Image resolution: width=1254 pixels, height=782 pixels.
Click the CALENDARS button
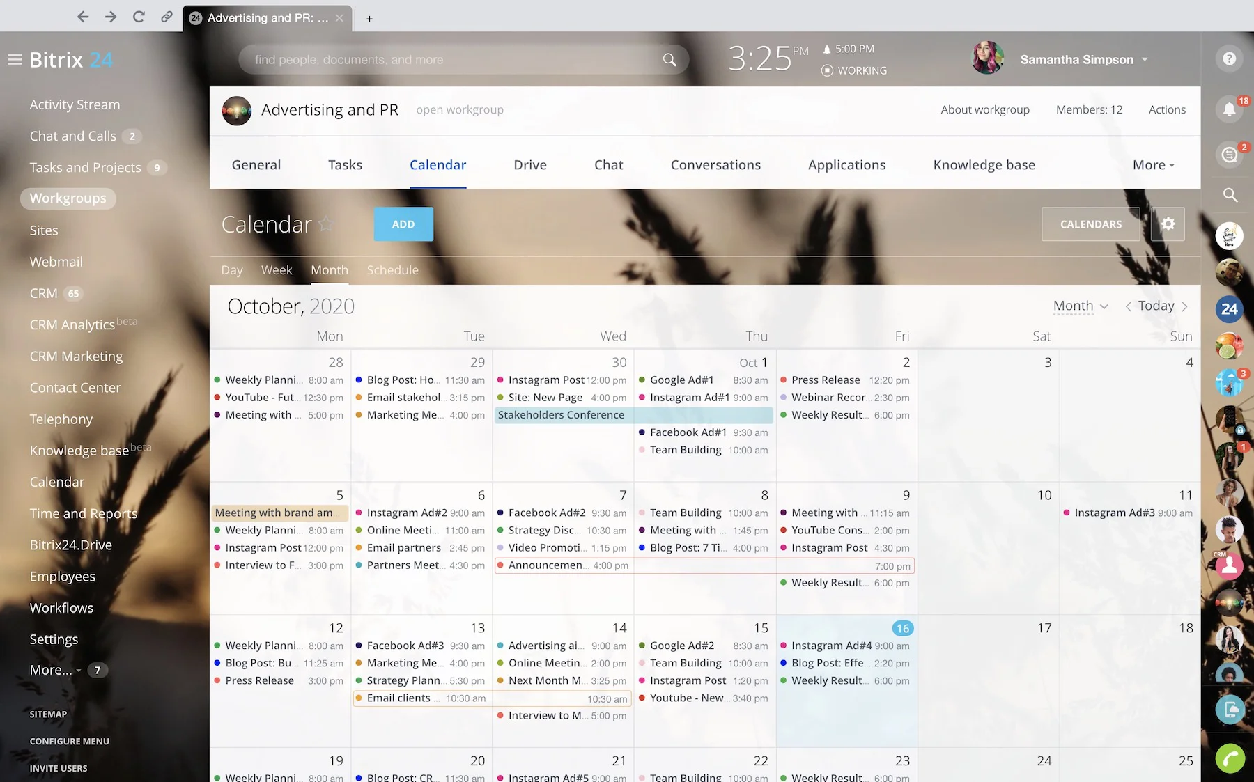(1090, 224)
